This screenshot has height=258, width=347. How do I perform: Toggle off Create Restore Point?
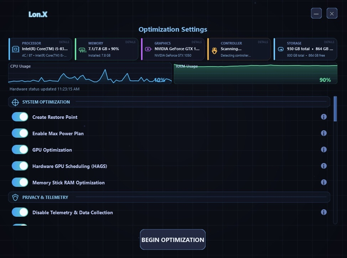point(20,117)
